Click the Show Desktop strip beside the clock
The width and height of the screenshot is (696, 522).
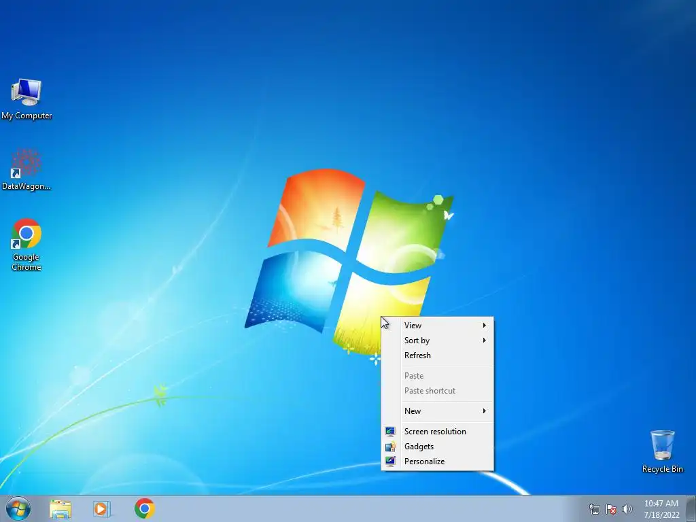[x=691, y=508]
